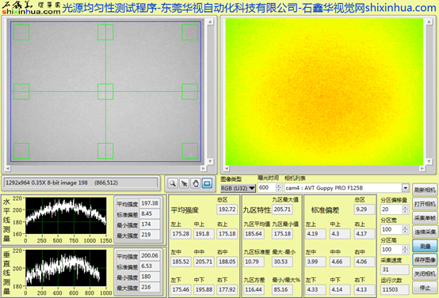Click grayscale image vertical scrollbar up arrow

(210, 22)
